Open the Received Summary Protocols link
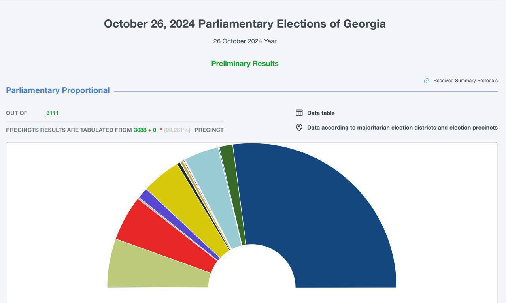 (465, 81)
